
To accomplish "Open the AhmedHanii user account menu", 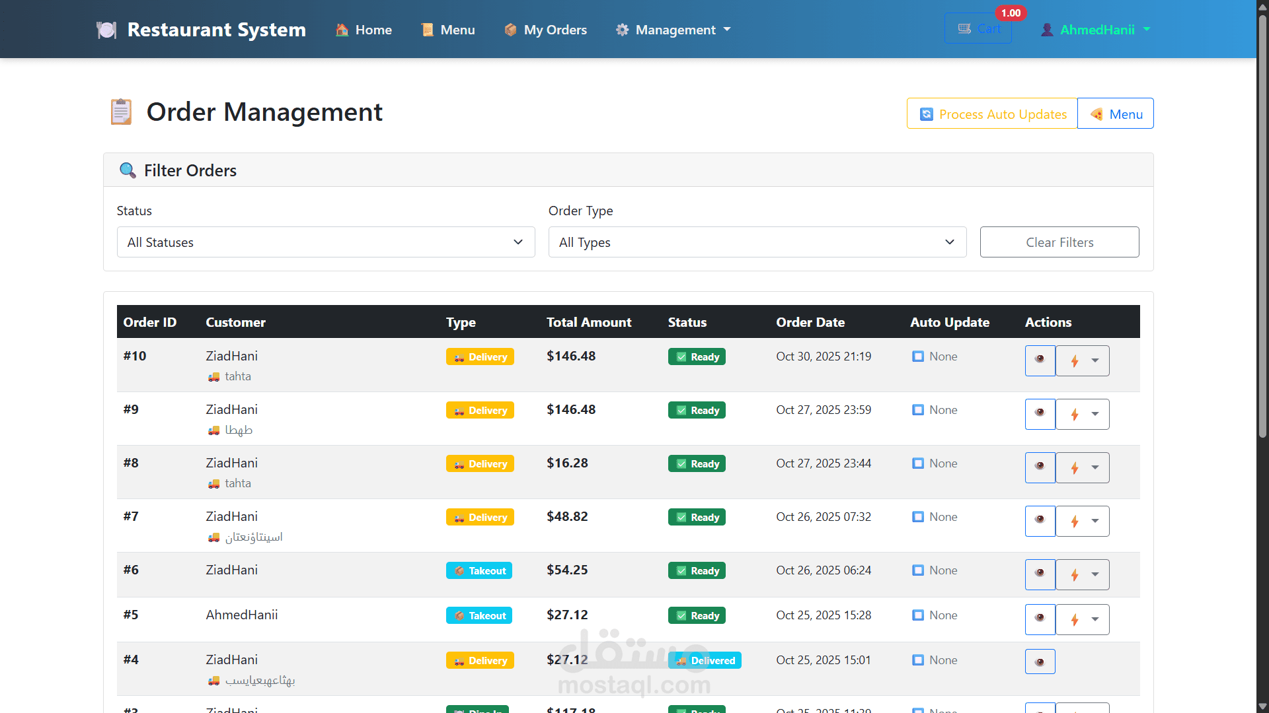I will (1096, 30).
